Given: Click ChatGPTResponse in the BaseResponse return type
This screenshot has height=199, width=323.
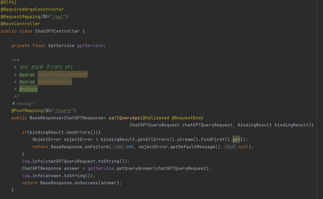Looking at the screenshot, I should click(x=84, y=118).
